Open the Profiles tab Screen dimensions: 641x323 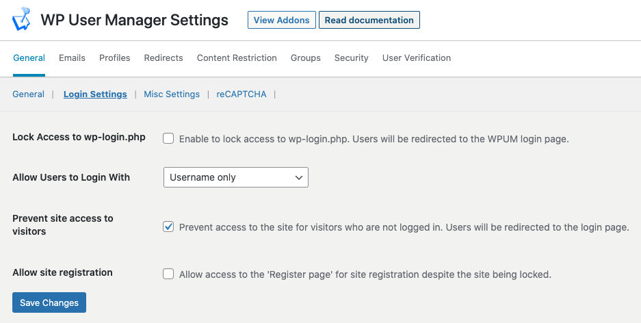coord(114,58)
